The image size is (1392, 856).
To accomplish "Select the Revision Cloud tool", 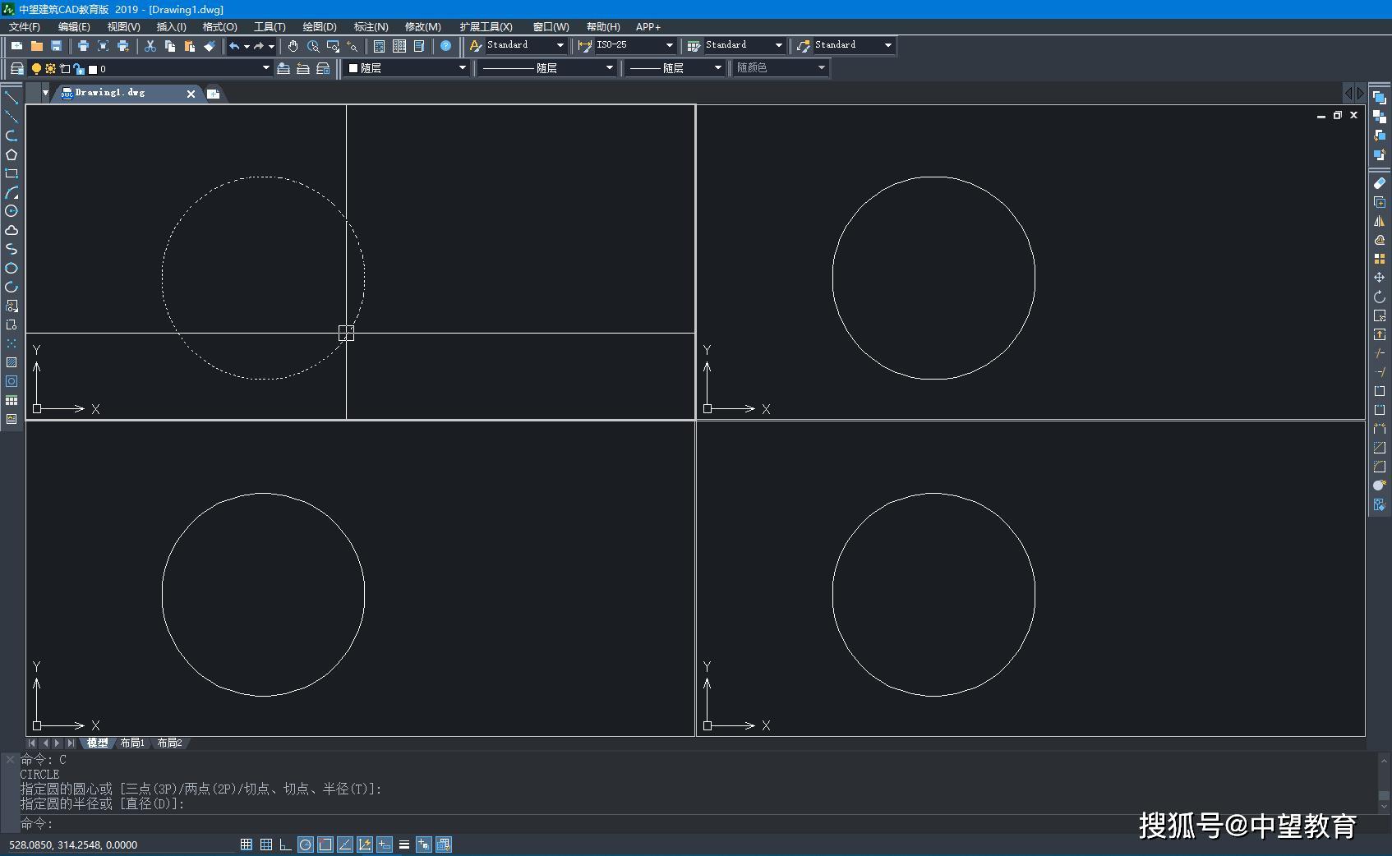I will [12, 230].
